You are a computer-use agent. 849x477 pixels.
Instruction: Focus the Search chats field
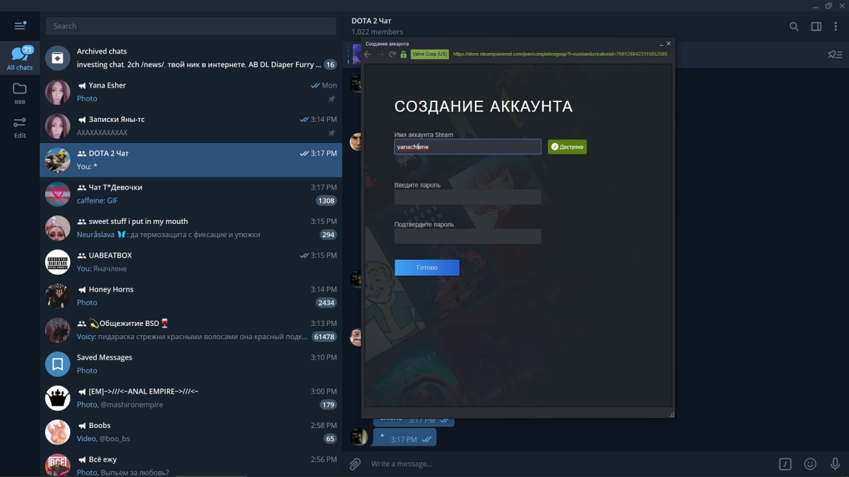pos(191,26)
